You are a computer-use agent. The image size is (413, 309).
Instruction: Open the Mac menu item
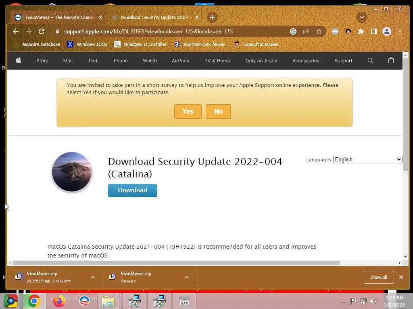(68, 61)
